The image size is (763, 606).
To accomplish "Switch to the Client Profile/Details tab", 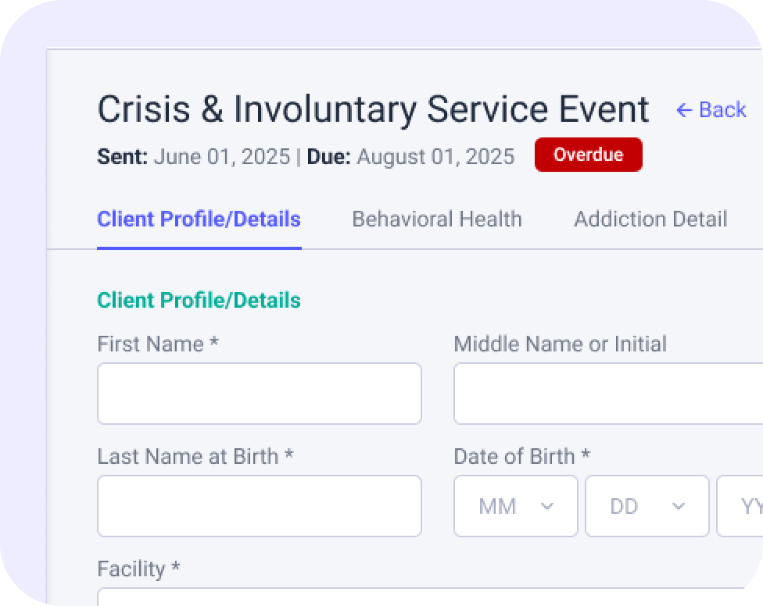I will [199, 219].
